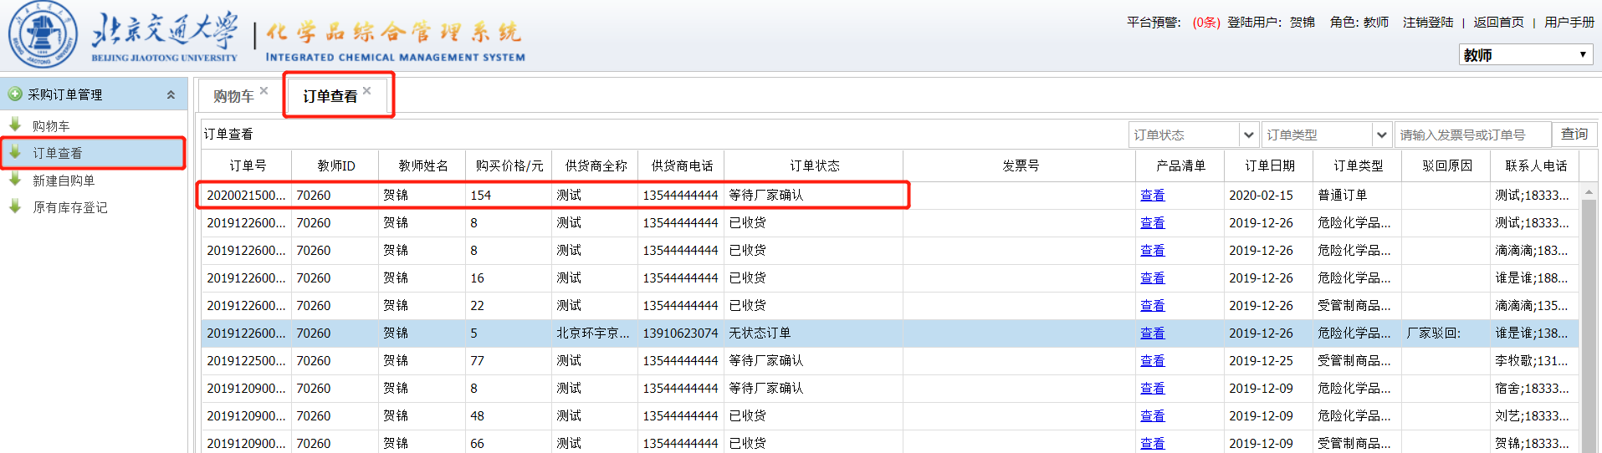Click green arrow icon beside 购物车
This screenshot has width=1602, height=453.
(x=15, y=125)
